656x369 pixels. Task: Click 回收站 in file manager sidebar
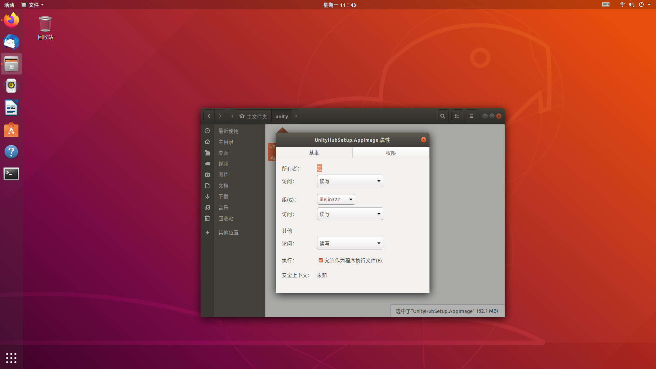tap(225, 218)
